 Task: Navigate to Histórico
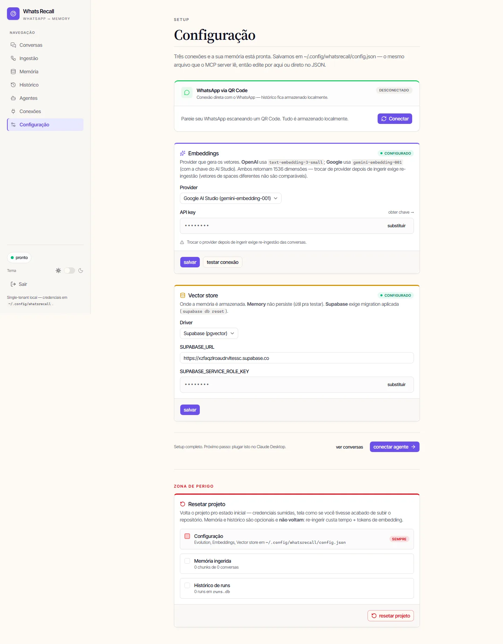click(45, 85)
